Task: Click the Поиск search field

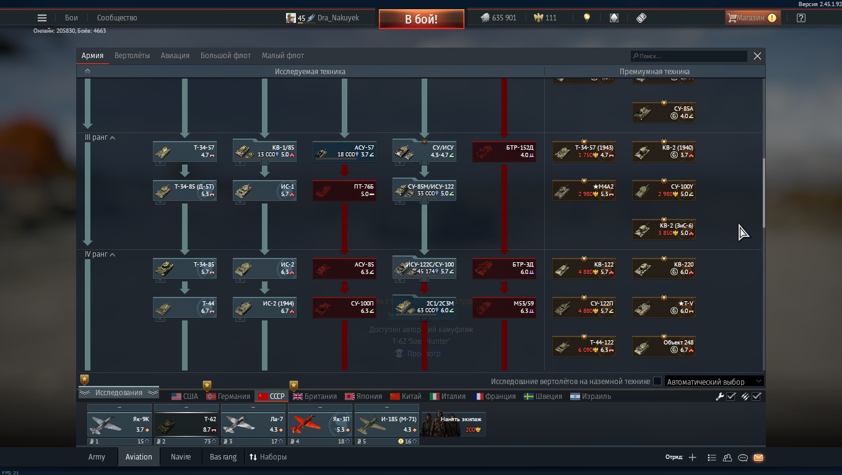Action: pyautogui.click(x=688, y=56)
